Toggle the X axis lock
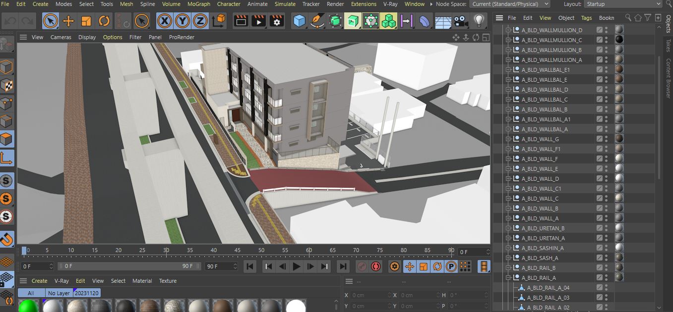This screenshot has height=312, width=673. pos(164,21)
